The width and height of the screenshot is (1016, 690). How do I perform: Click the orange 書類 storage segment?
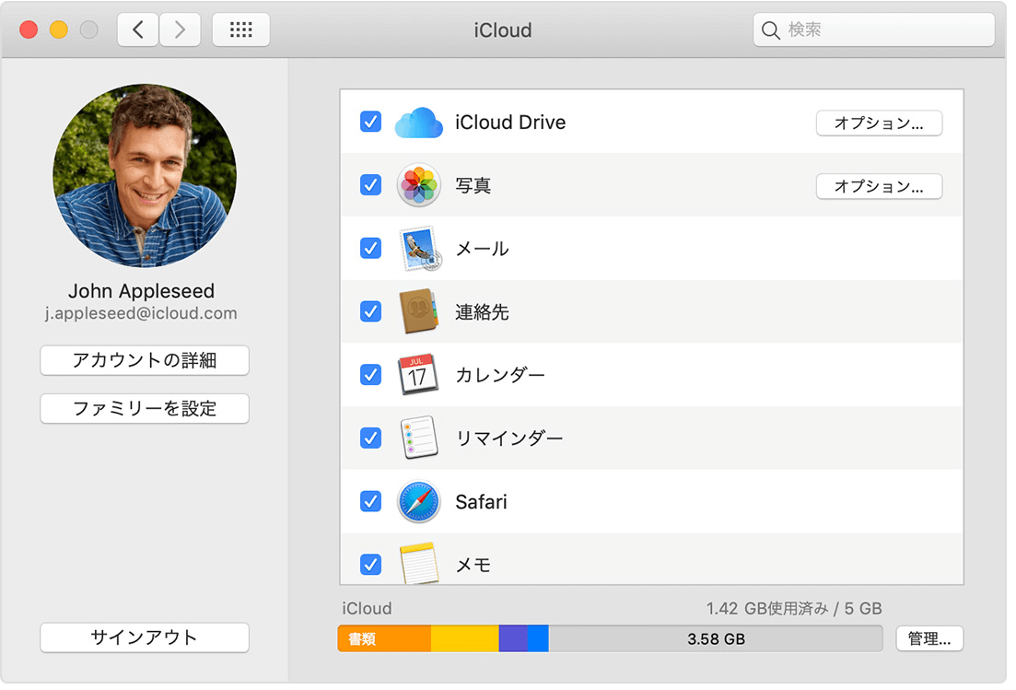click(384, 638)
